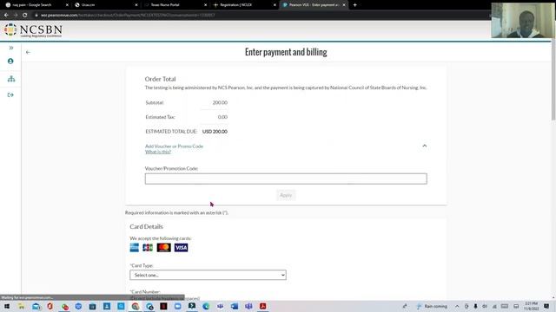Open a new browser tab
Image resolution: width=556 pixels, height=312 pixels.
tap(355, 5)
